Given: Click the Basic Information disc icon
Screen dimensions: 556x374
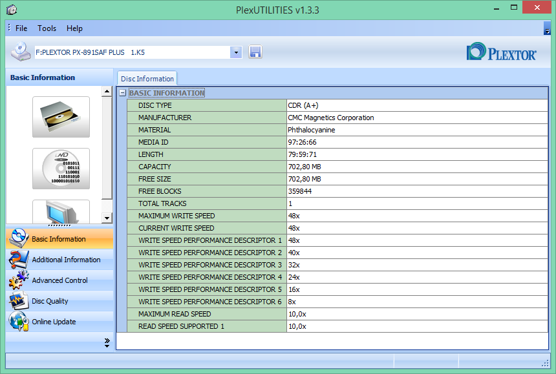Looking at the screenshot, I should 19,238.
